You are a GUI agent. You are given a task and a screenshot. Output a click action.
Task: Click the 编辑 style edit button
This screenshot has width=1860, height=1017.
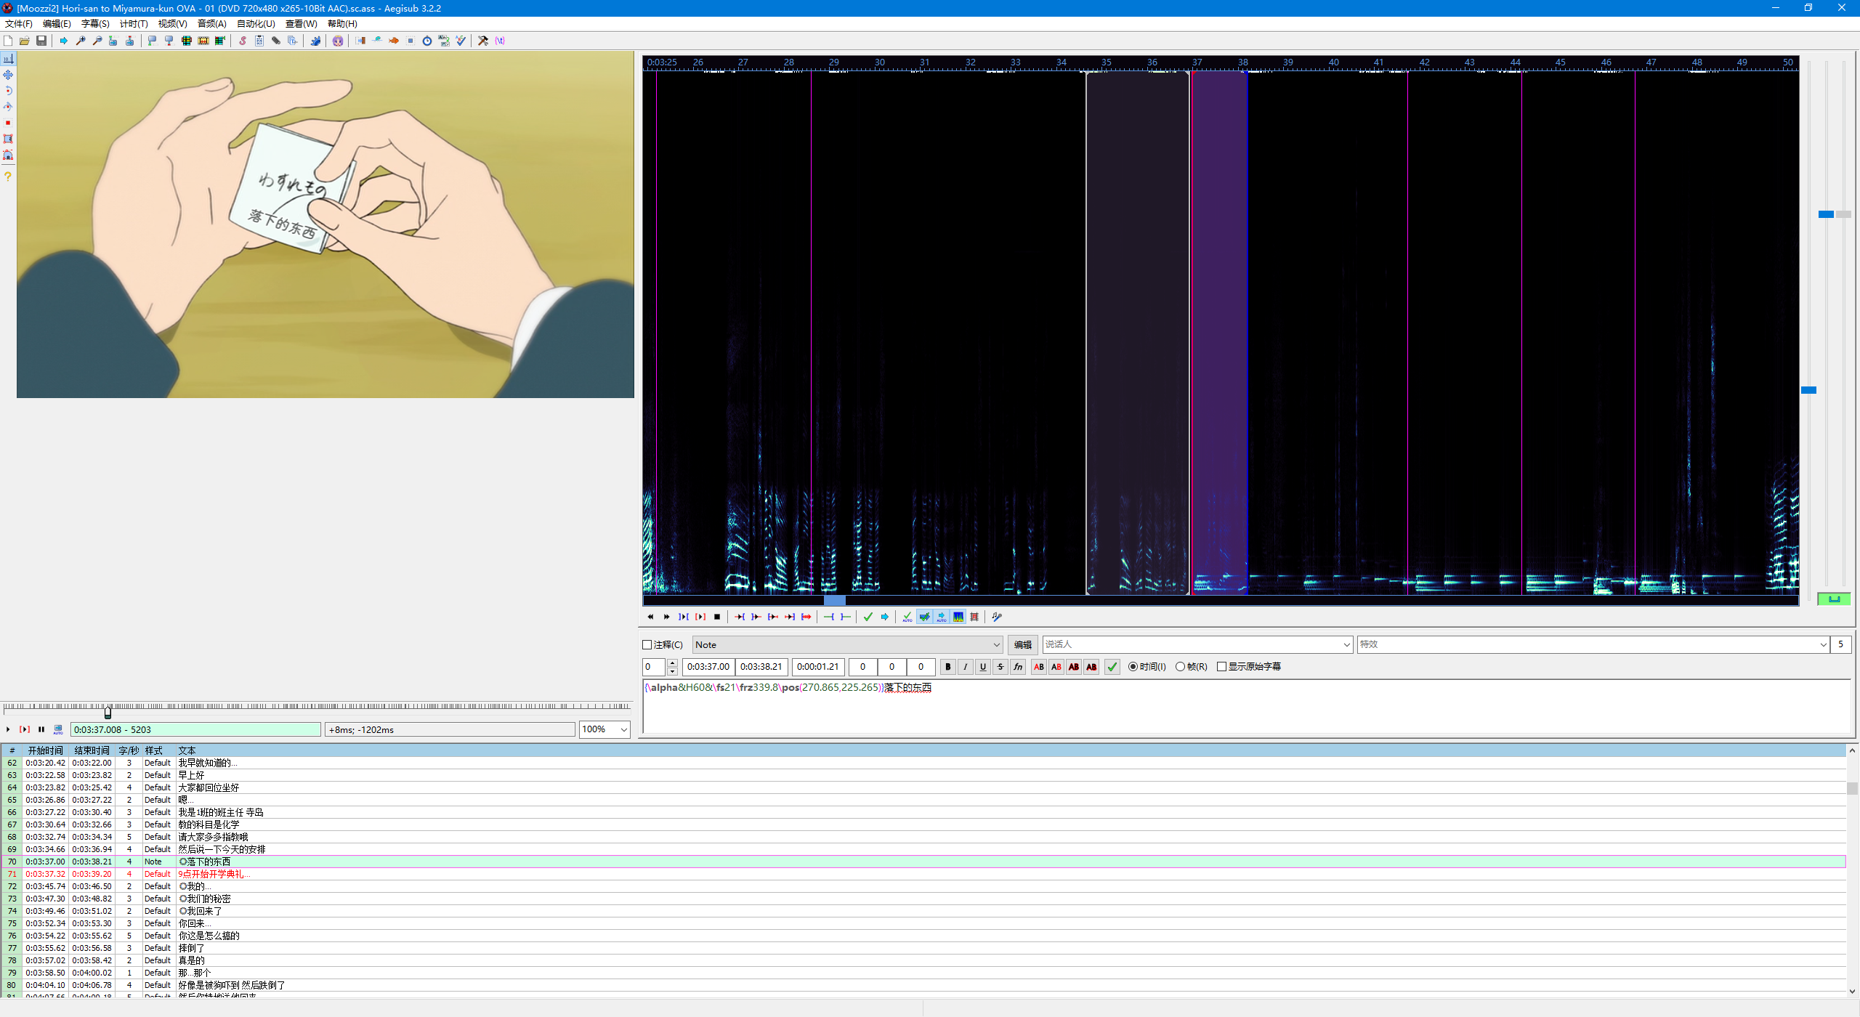(x=1022, y=645)
